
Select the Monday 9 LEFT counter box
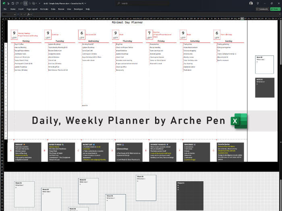tap(14, 35)
